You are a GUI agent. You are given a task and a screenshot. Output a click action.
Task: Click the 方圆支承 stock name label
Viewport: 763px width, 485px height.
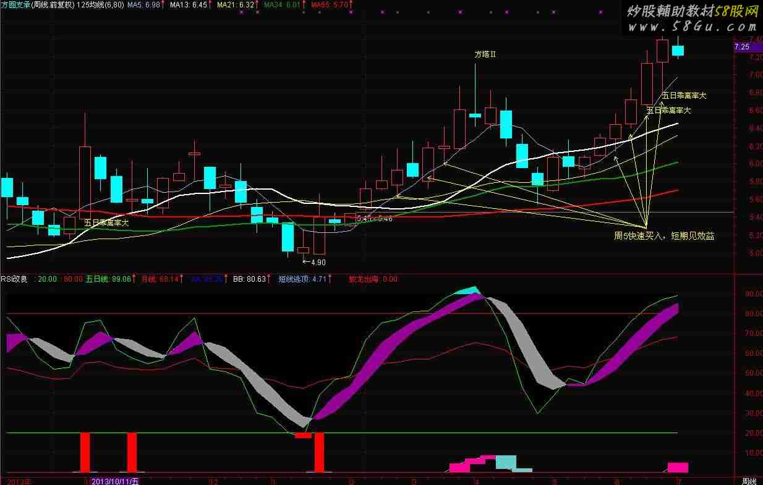pos(15,5)
